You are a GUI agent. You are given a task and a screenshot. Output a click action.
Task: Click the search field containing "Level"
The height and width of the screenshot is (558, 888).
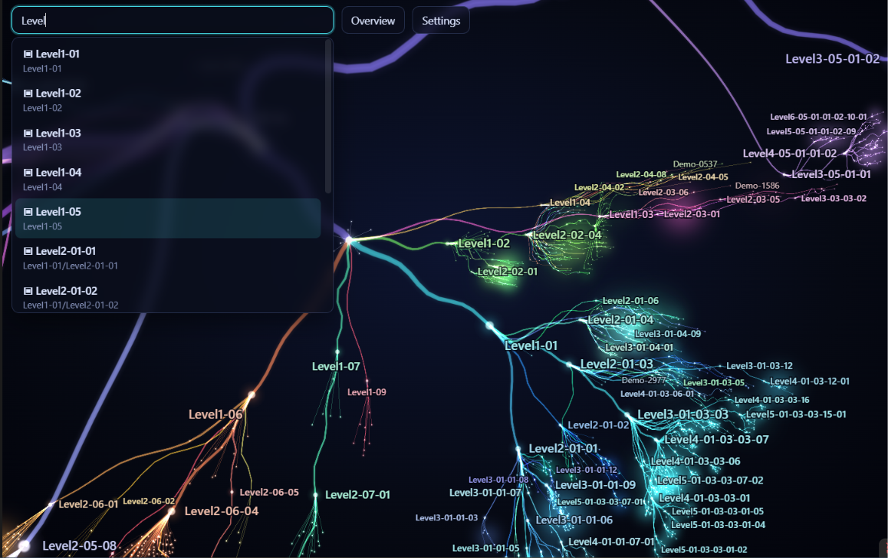[173, 21]
